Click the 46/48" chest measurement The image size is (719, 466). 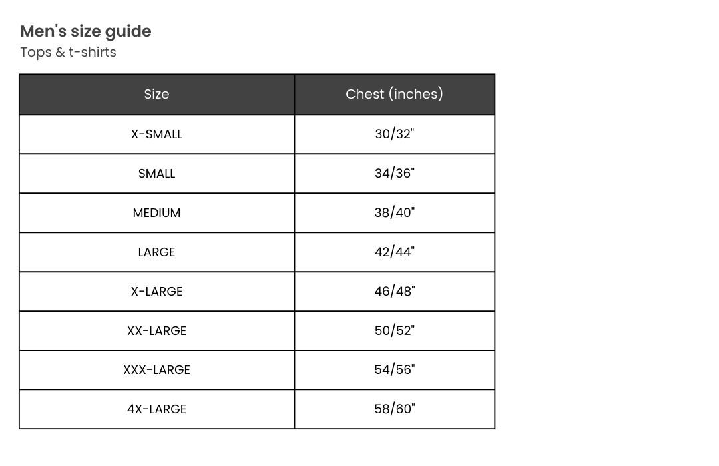(394, 292)
